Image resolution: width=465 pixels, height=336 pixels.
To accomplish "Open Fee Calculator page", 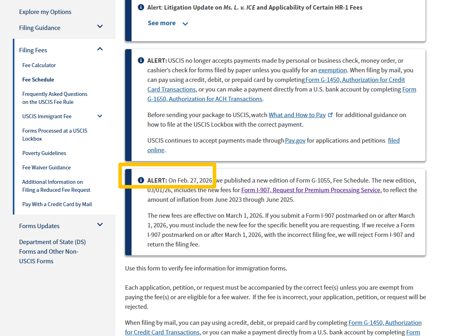I will 39,65.
